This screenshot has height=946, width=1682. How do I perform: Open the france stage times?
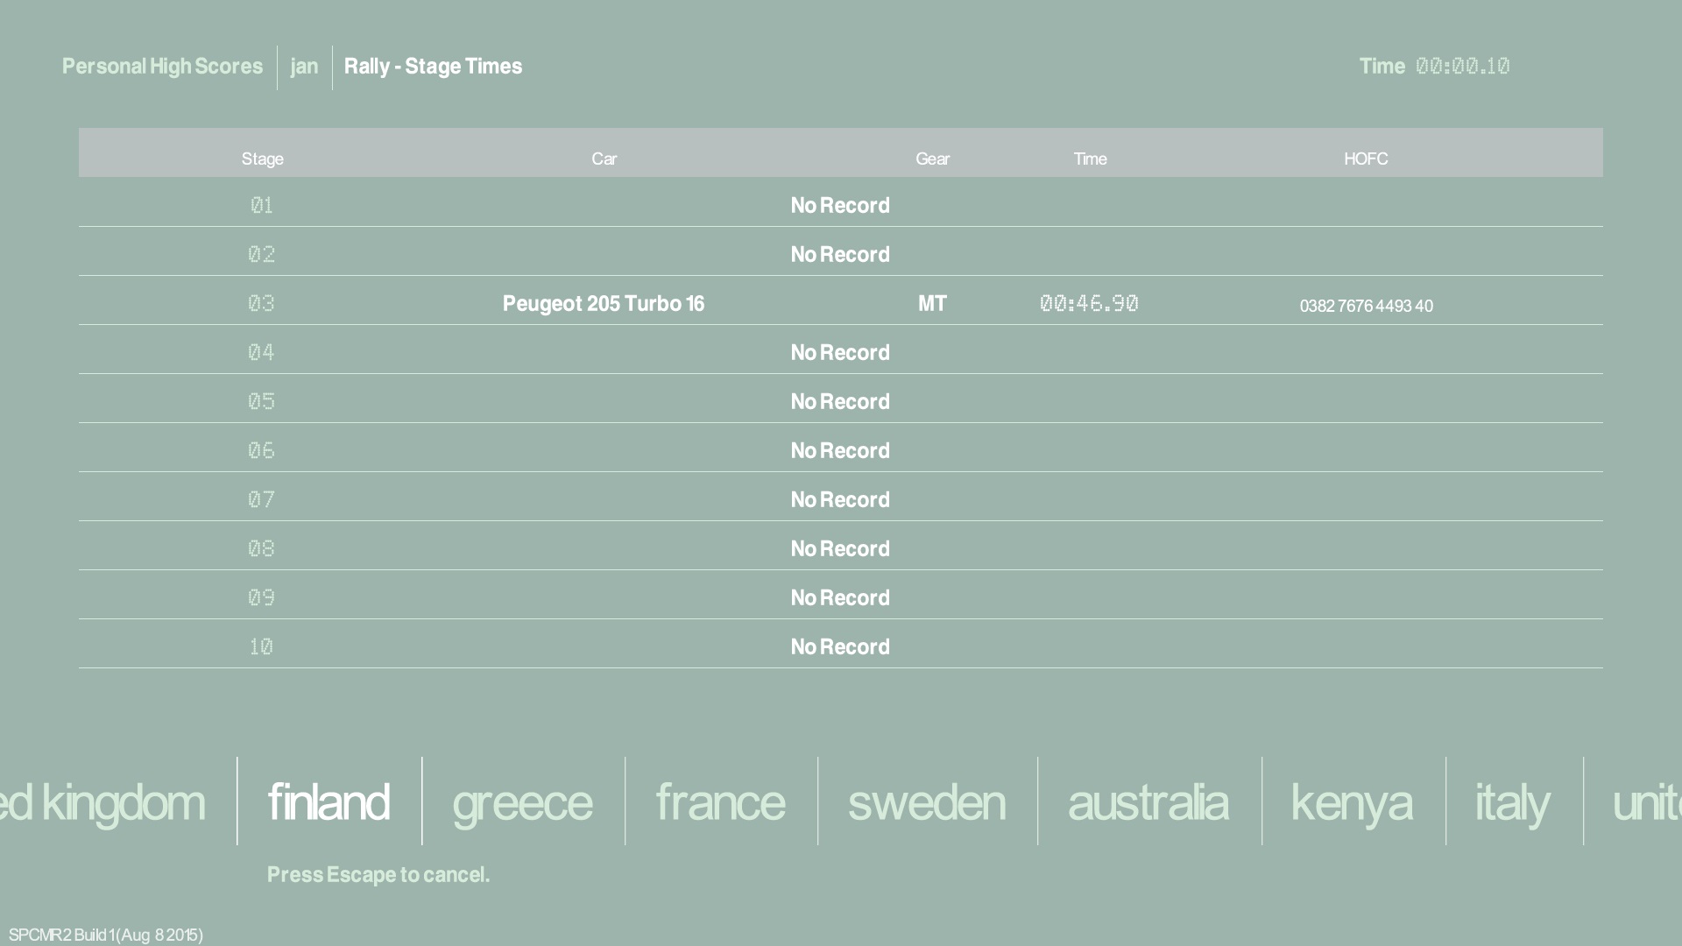tap(720, 802)
